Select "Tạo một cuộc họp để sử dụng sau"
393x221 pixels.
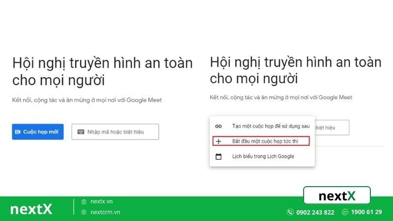(x=262, y=126)
